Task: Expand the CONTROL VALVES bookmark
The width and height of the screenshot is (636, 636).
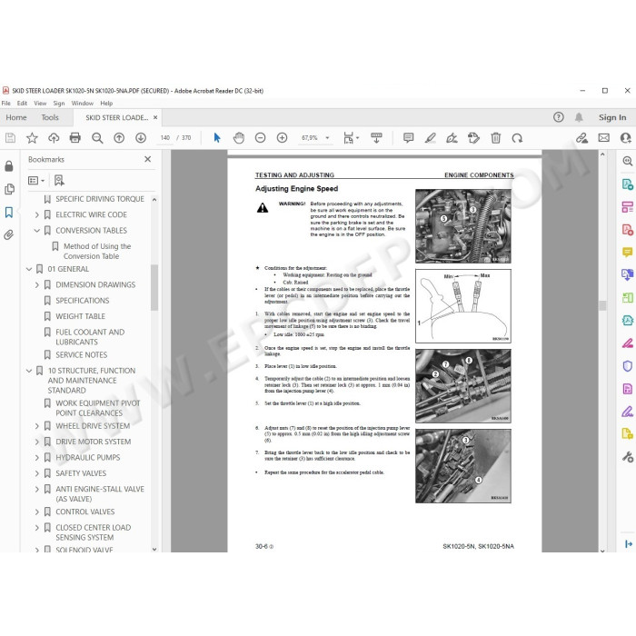Action: (x=37, y=512)
